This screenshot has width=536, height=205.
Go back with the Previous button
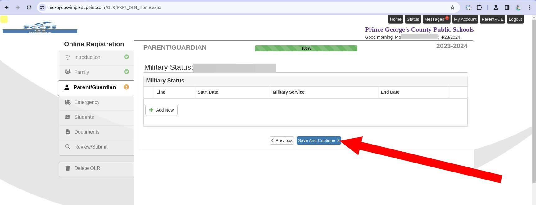(282, 140)
